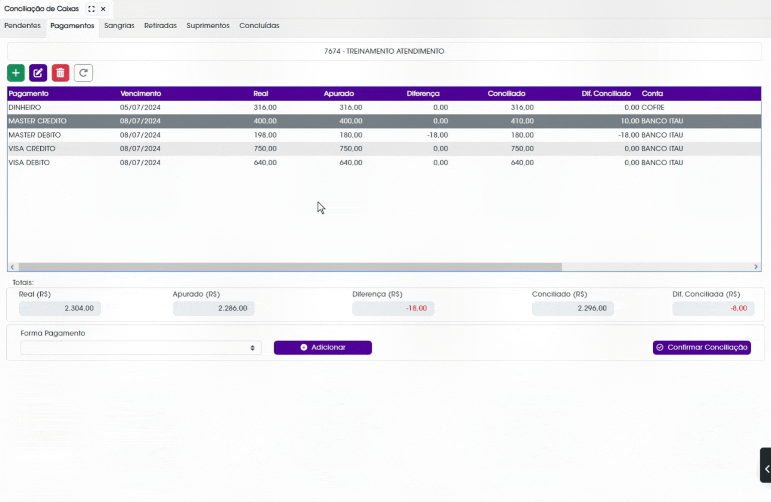The width and height of the screenshot is (771, 502).
Task: Click the Conciliado column header
Action: [x=507, y=94]
